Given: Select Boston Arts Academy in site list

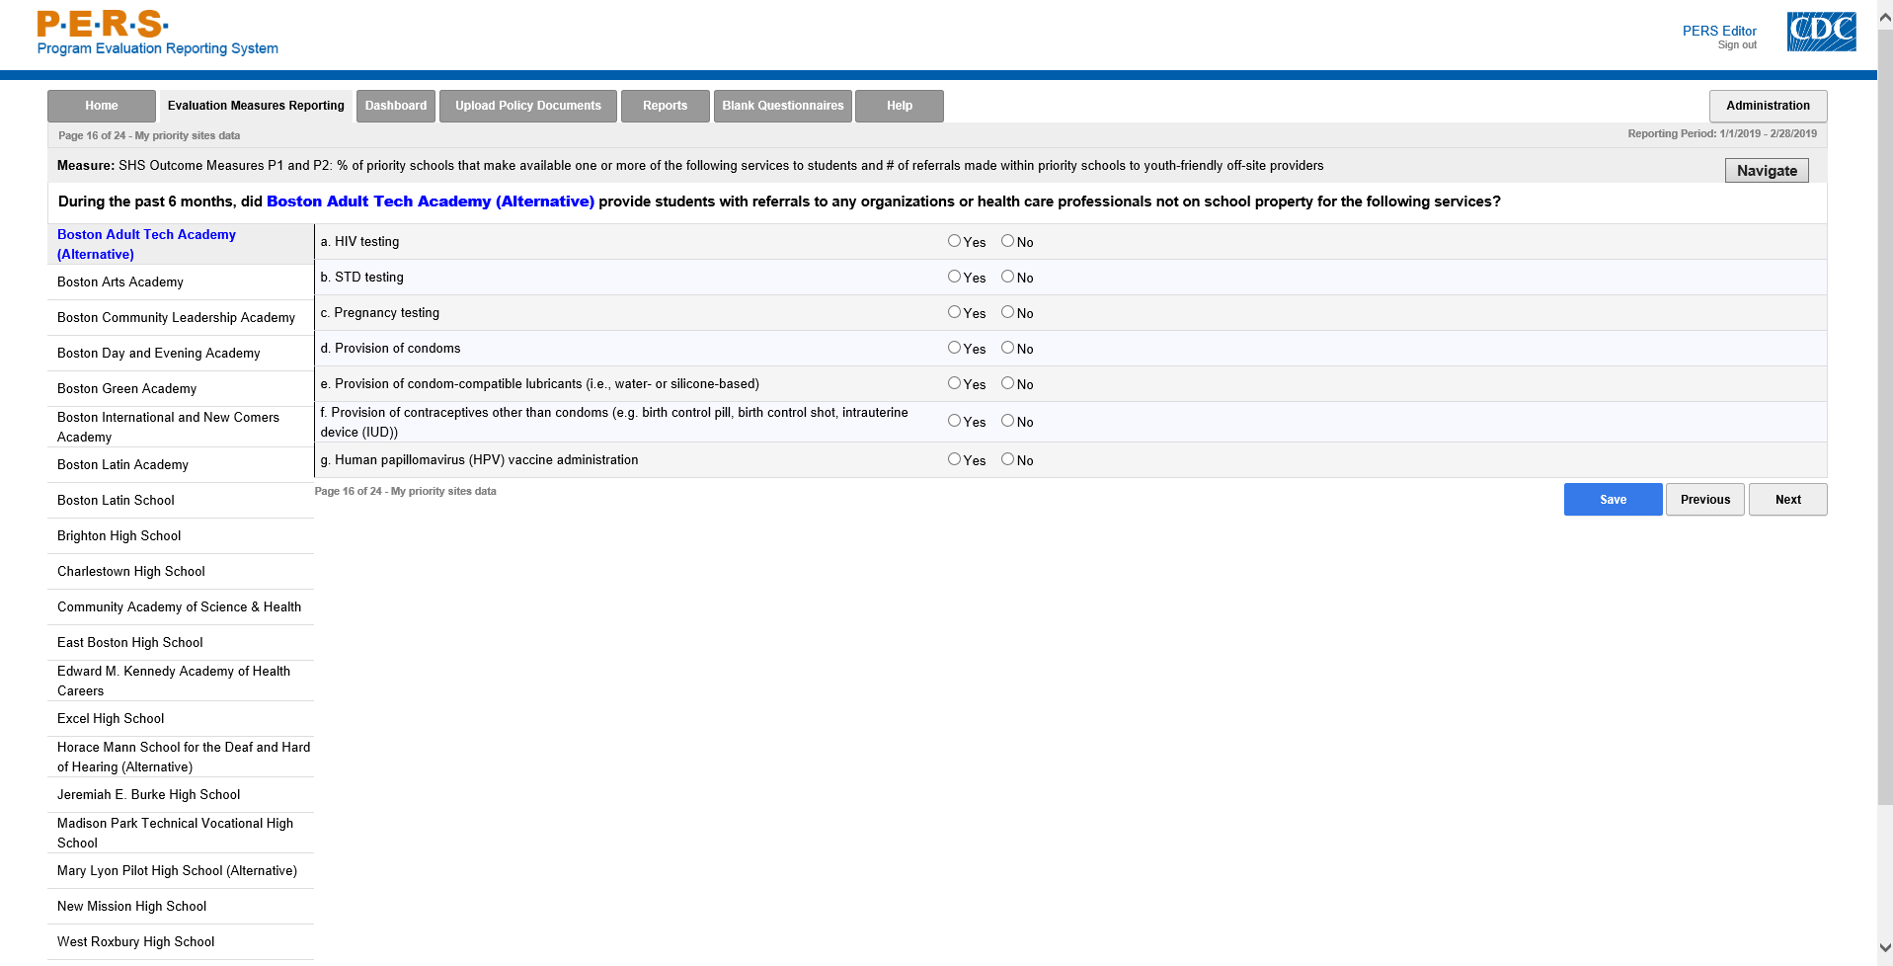Looking at the screenshot, I should click(181, 282).
